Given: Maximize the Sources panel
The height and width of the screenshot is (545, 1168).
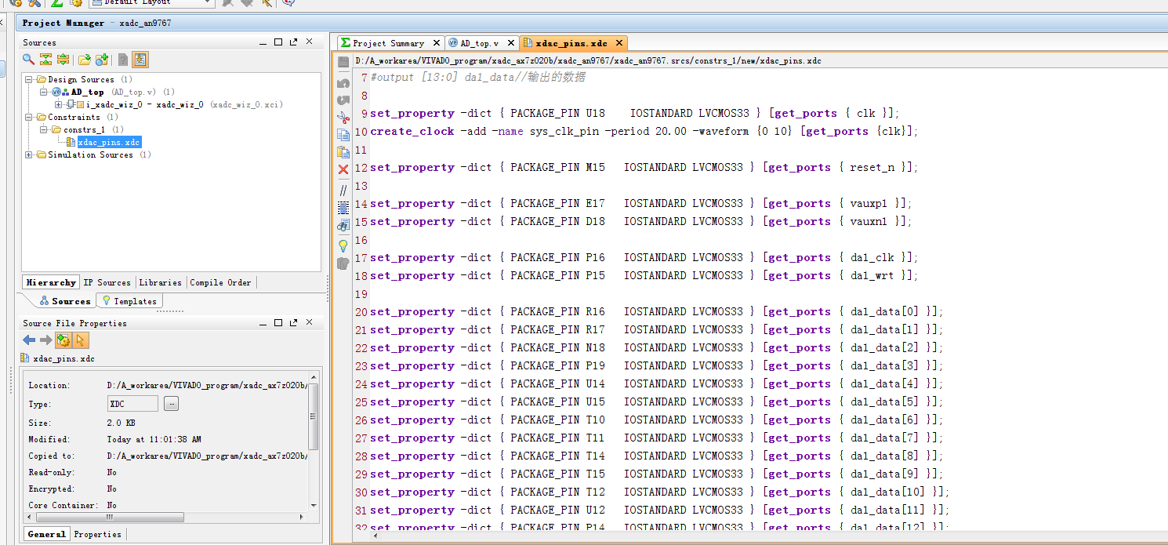Looking at the screenshot, I should (x=278, y=42).
